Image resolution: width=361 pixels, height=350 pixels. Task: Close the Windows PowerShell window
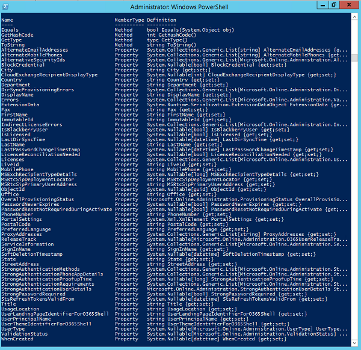pyautogui.click(x=350, y=5)
